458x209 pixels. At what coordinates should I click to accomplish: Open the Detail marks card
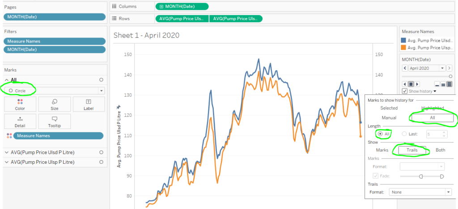[x=20, y=122]
